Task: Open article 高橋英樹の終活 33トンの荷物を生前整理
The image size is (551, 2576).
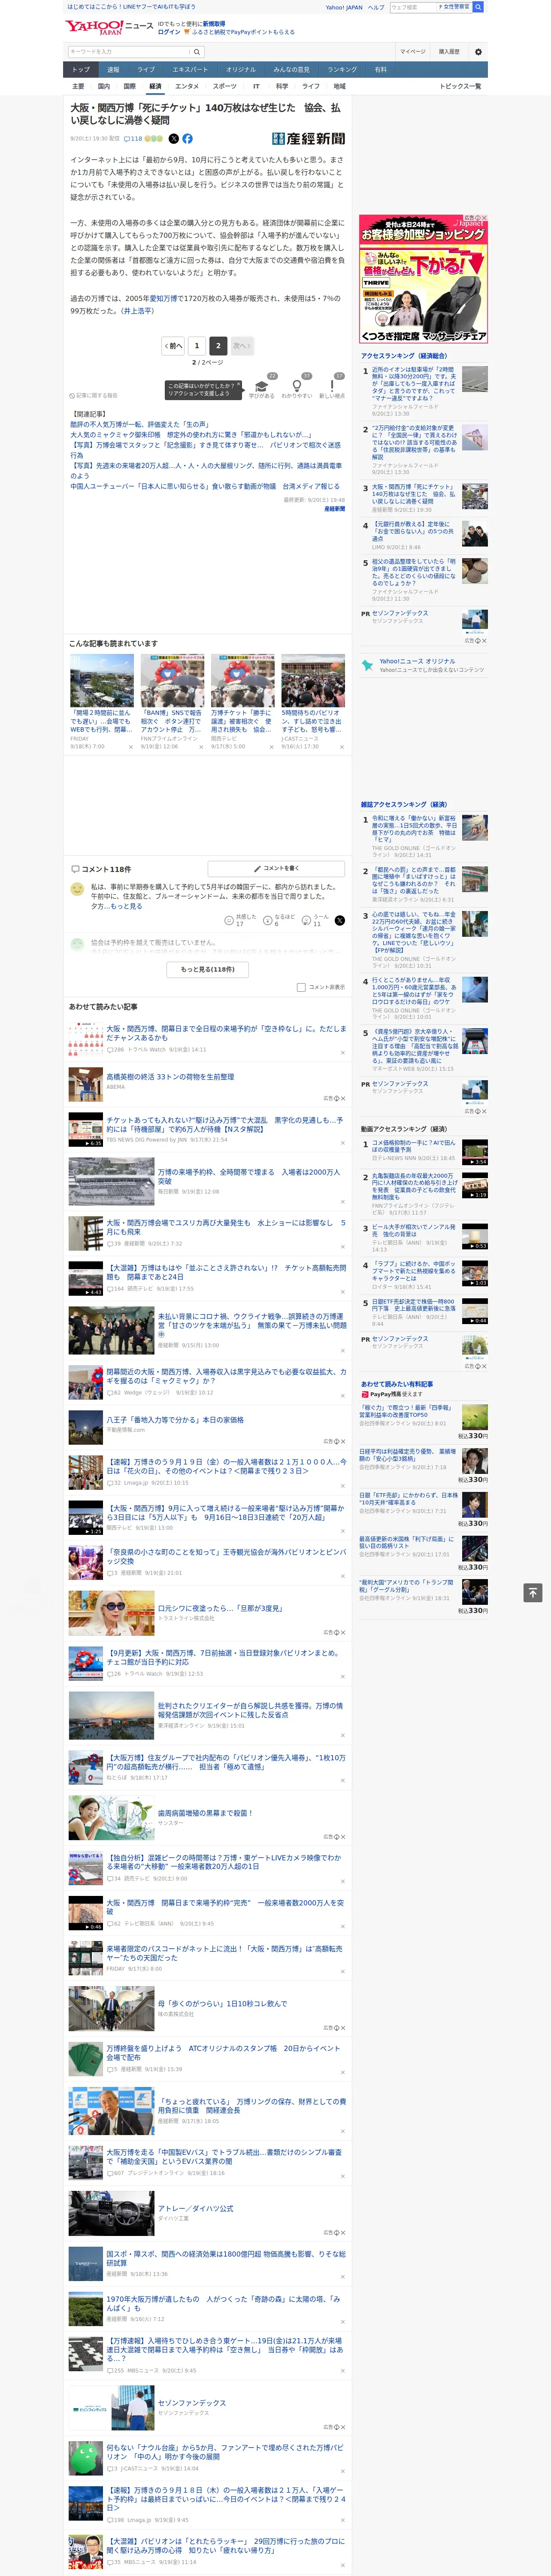Action: [x=170, y=1077]
